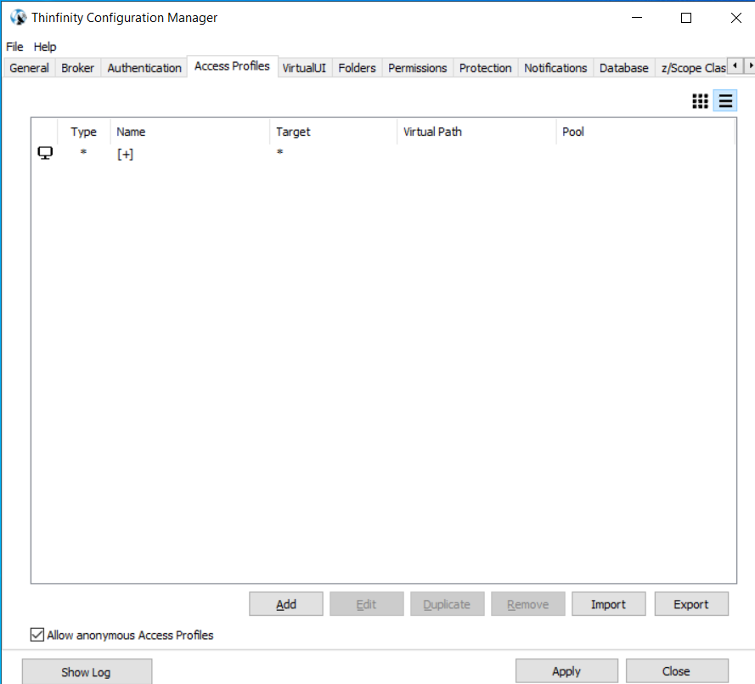Switch to list view
The height and width of the screenshot is (684, 755).
click(725, 101)
